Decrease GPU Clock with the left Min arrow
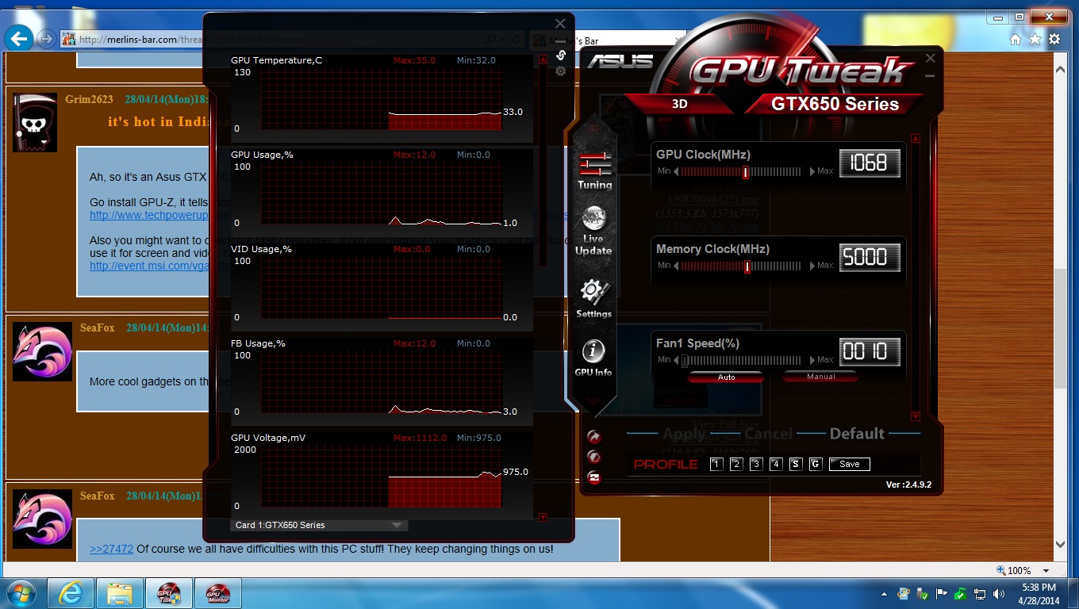The image size is (1079, 609). tap(677, 171)
